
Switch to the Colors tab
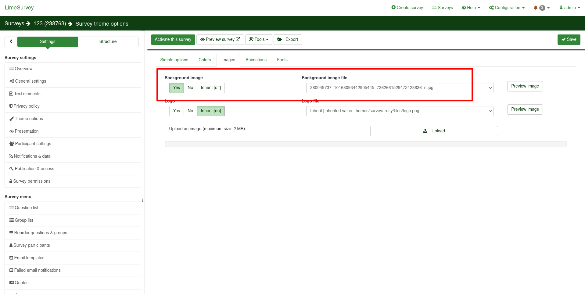pos(205,60)
